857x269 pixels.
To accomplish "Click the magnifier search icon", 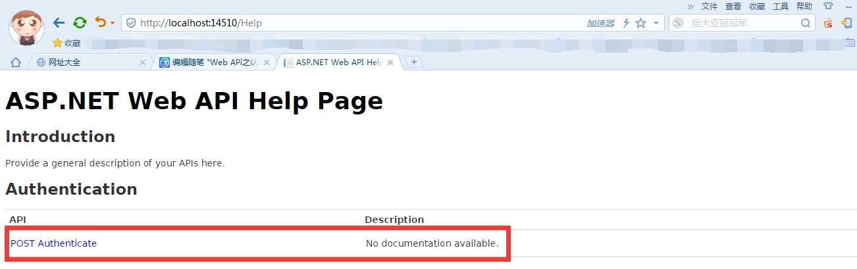I will coord(806,23).
